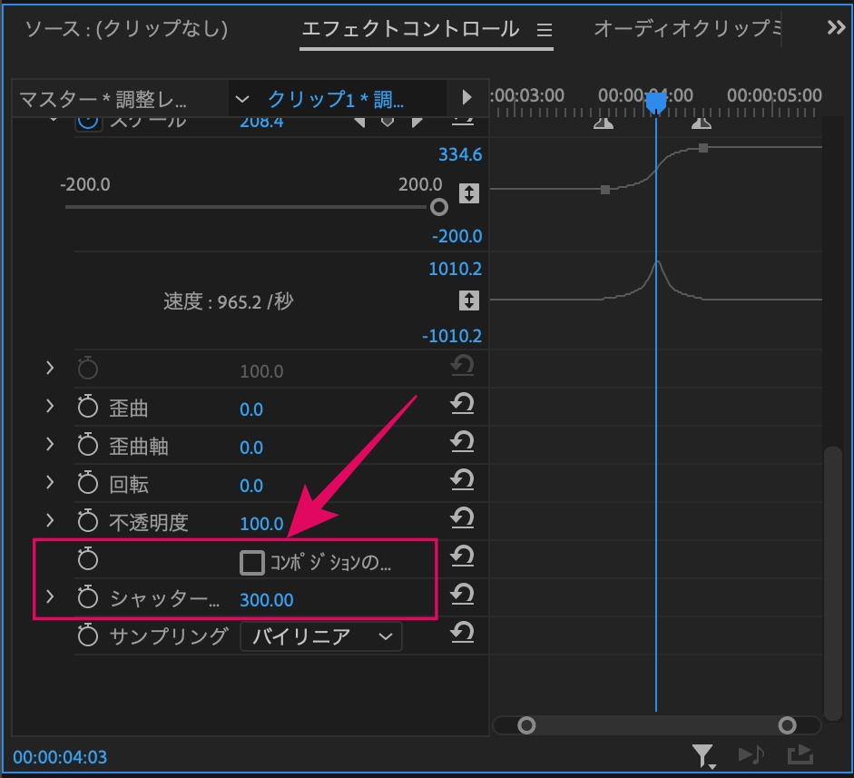The height and width of the screenshot is (778, 854).
Task: Expand the シャッター property
Action: [x=50, y=596]
